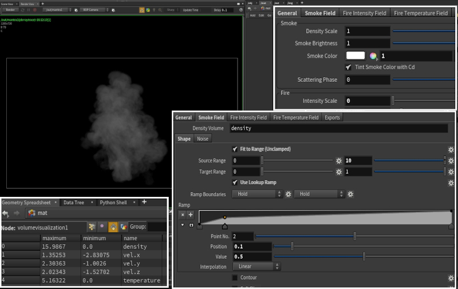
Task: Click the back arrow in Geometry Spreadsheet
Action: 6,213
